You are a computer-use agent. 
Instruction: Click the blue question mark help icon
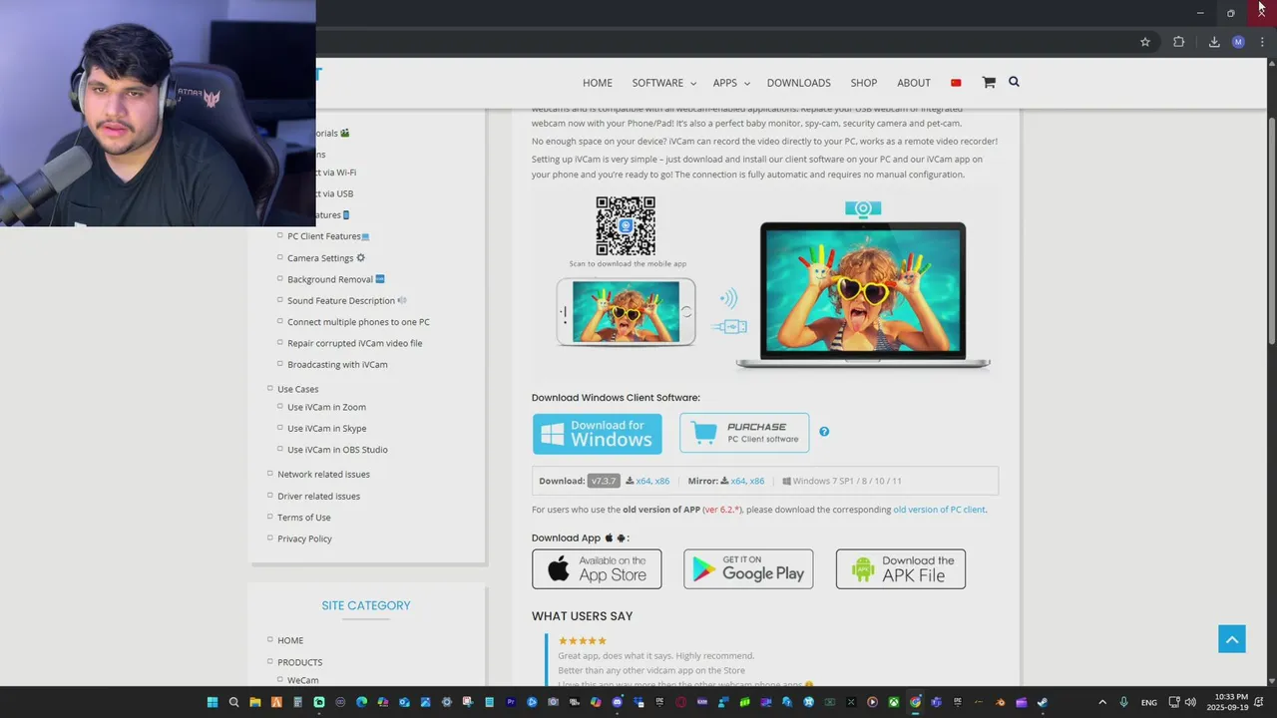[x=824, y=432]
